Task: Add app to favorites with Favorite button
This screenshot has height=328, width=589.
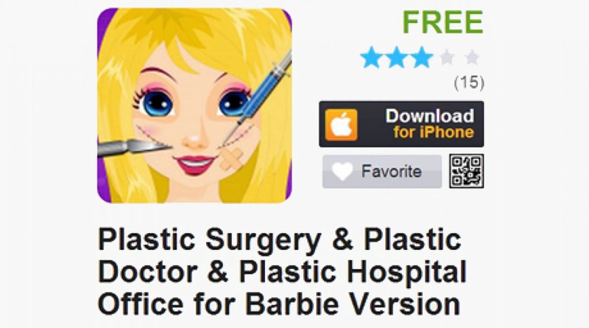Action: pyautogui.click(x=382, y=172)
